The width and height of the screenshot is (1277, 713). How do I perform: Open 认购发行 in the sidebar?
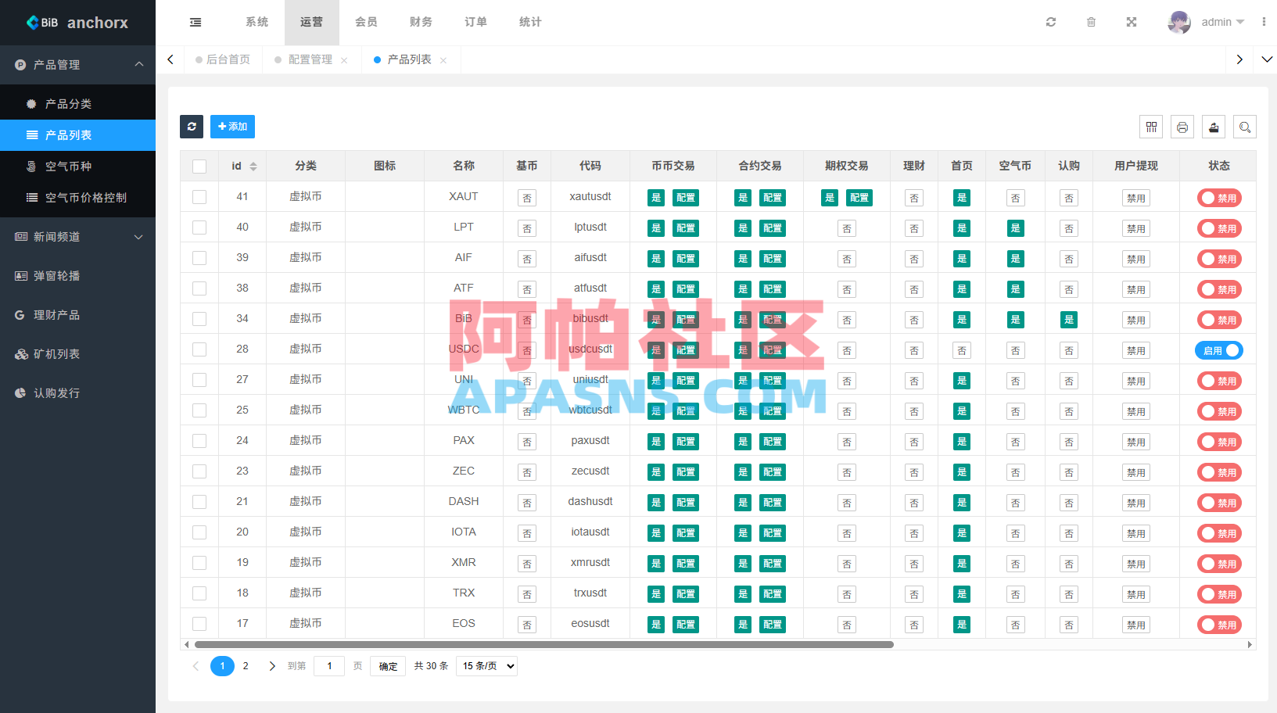click(77, 393)
